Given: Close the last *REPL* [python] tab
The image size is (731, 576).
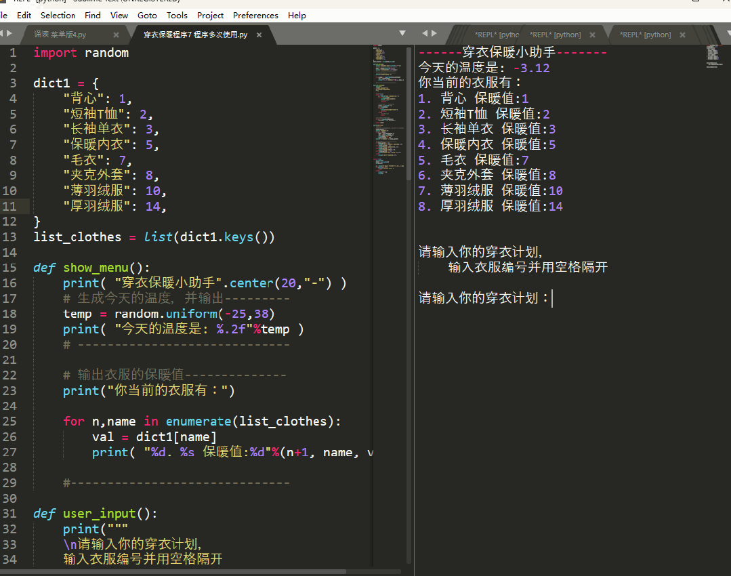Looking at the screenshot, I should pyautogui.click(x=682, y=35).
